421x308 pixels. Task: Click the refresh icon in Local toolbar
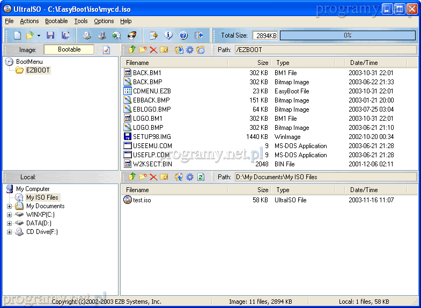[201, 177]
